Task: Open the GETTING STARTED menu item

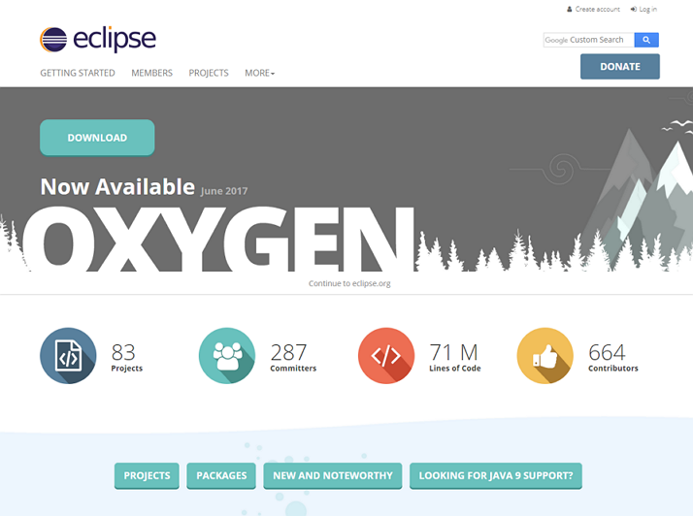Action: click(x=78, y=73)
